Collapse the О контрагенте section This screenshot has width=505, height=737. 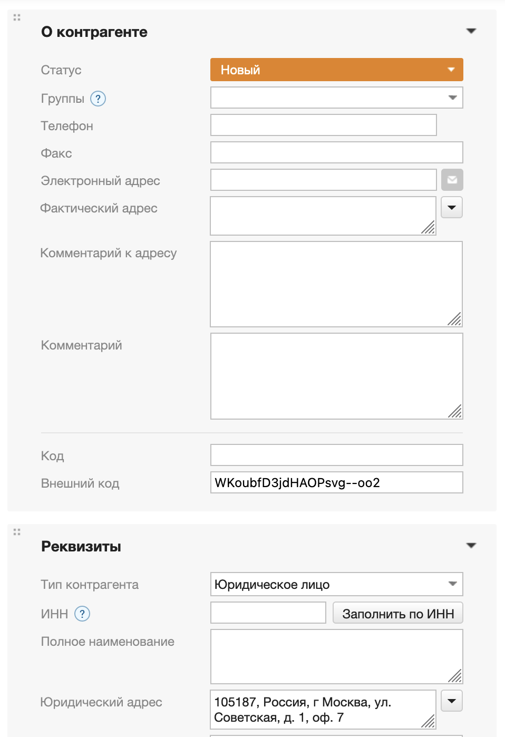tap(471, 31)
